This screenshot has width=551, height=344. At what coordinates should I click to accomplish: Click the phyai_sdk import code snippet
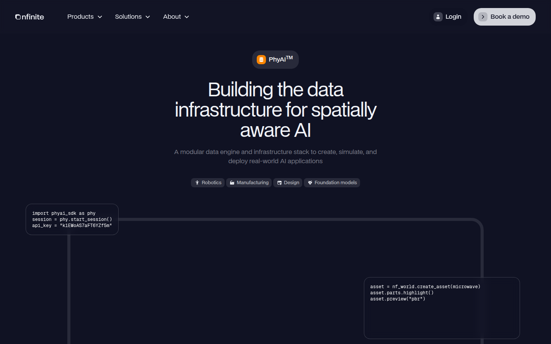coord(72,219)
